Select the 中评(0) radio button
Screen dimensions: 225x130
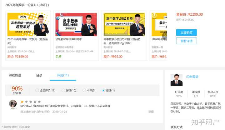pos(84,90)
